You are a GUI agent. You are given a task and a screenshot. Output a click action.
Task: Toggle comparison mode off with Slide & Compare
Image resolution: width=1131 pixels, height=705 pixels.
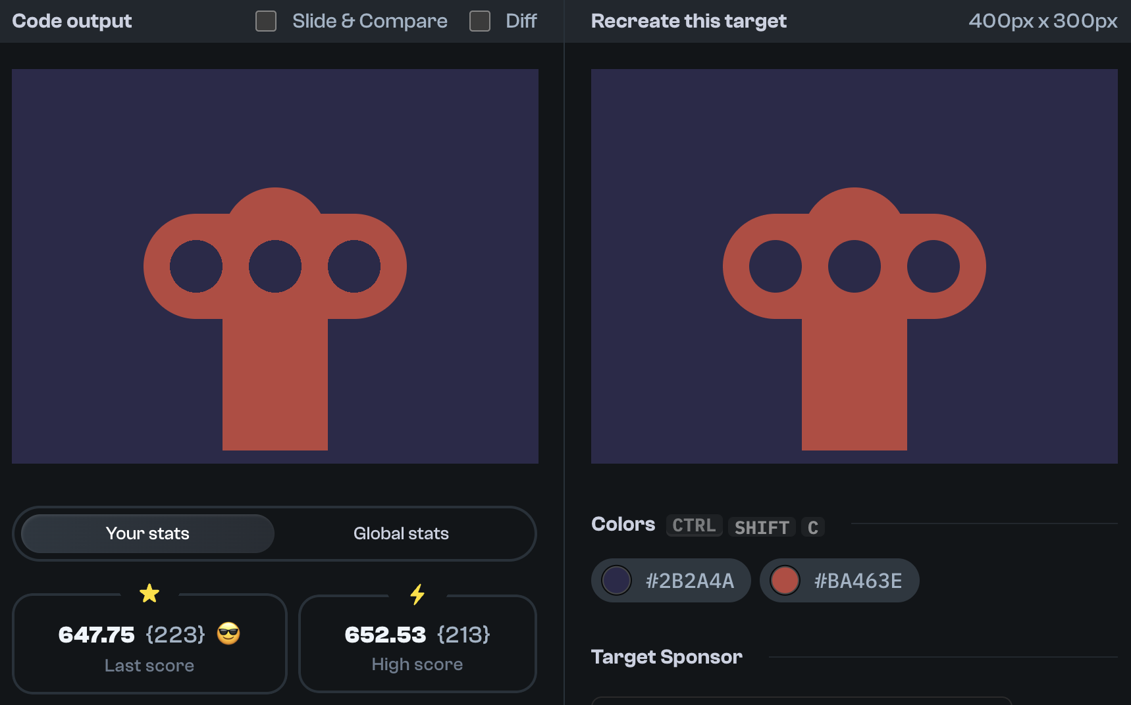pos(266,21)
